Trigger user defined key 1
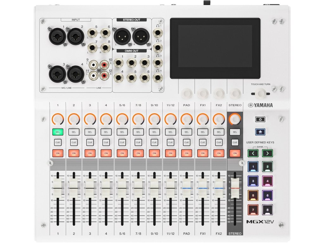The height and width of the screenshot is (243, 324). click(253, 167)
